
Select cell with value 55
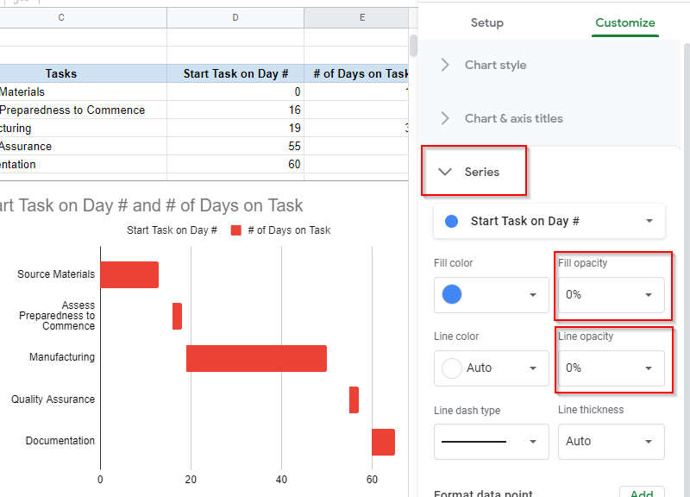[235, 146]
